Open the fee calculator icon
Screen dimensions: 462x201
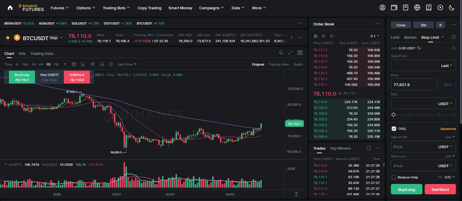(x=453, y=48)
